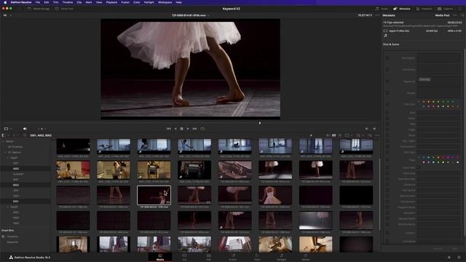466x262 pixels.
Task: Click the media pool vertical scrollbar
Action: click(x=379, y=194)
